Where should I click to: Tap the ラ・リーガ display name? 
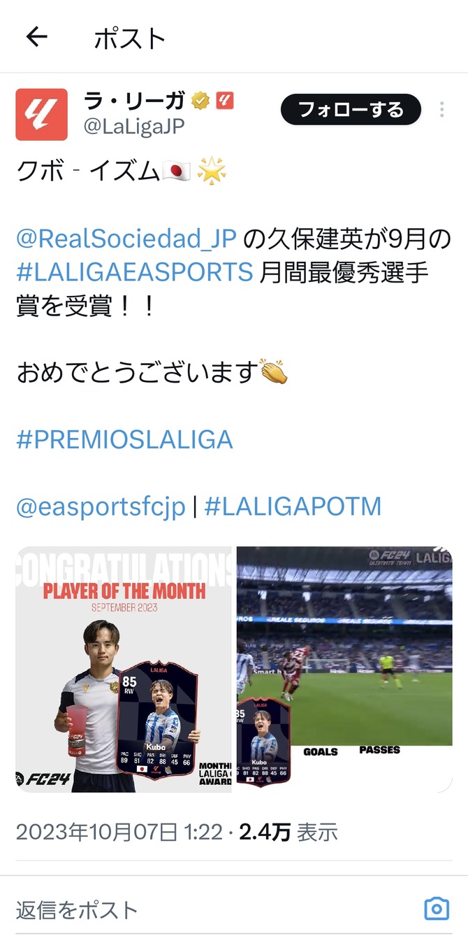click(134, 102)
